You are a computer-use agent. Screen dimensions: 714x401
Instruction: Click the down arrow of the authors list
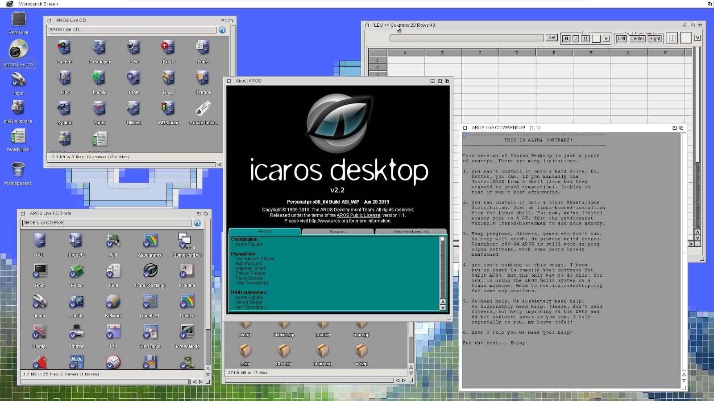click(443, 307)
